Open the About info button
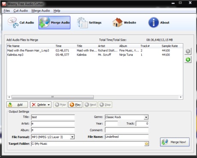Image resolution: width=197 pixels, height=158 pixels. tap(159, 23)
